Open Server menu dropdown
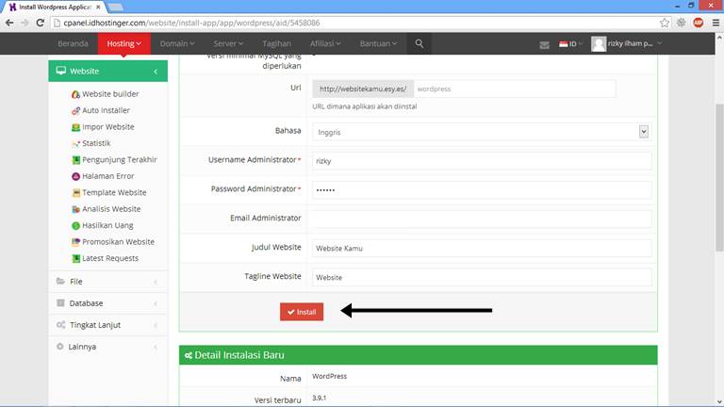The image size is (724, 407). coord(228,43)
